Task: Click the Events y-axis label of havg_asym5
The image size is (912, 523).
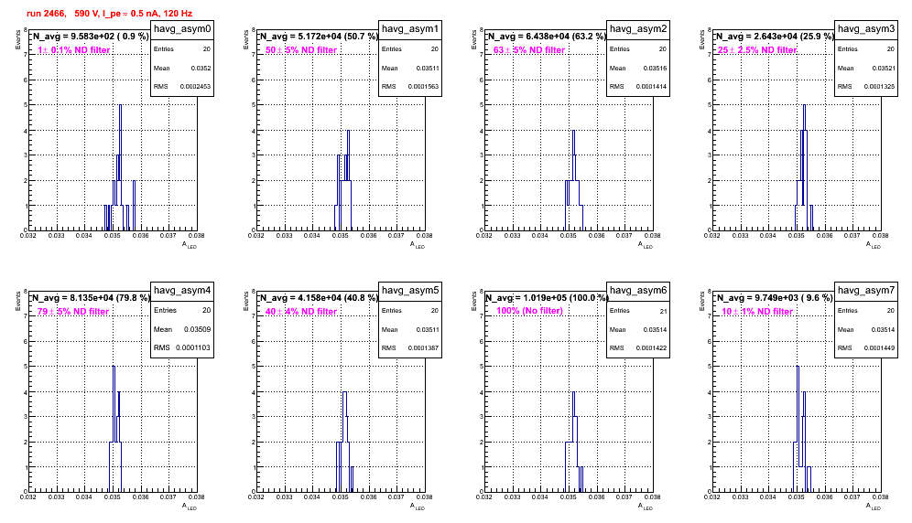Action: click(245, 300)
